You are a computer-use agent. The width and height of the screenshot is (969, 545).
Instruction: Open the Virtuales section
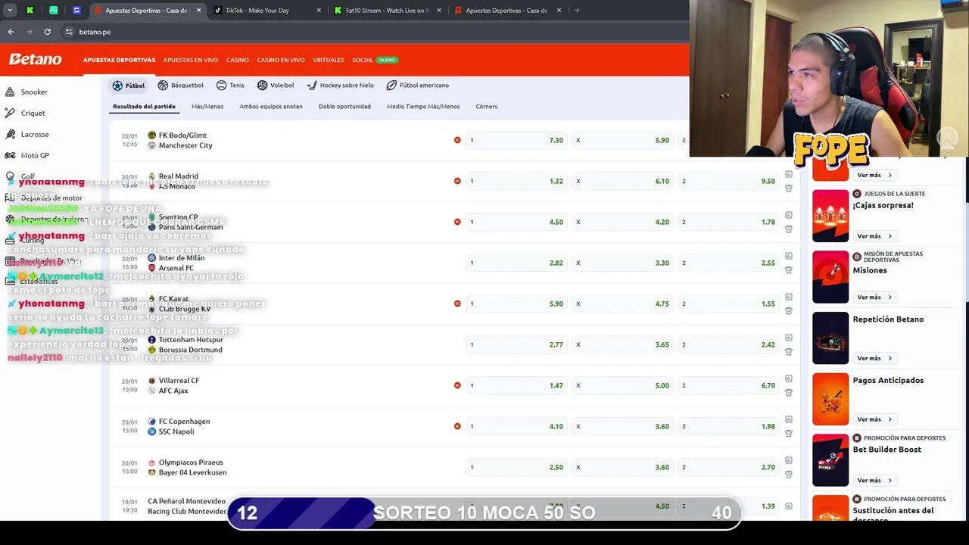[x=329, y=60]
